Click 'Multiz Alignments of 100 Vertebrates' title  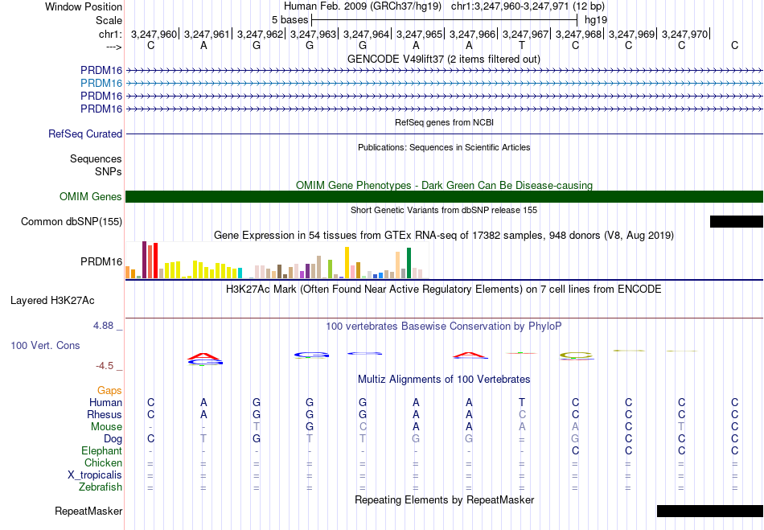444,379
